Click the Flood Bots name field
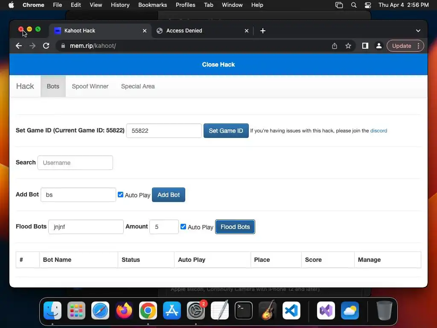Image resolution: width=437 pixels, height=328 pixels. click(x=86, y=227)
